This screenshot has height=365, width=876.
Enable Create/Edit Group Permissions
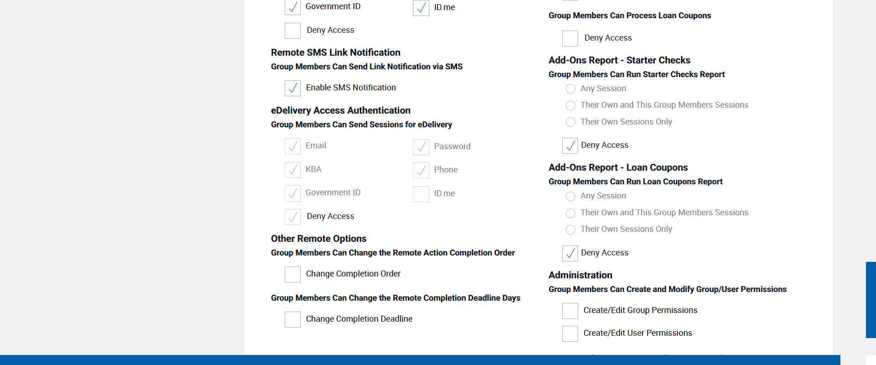coord(570,311)
